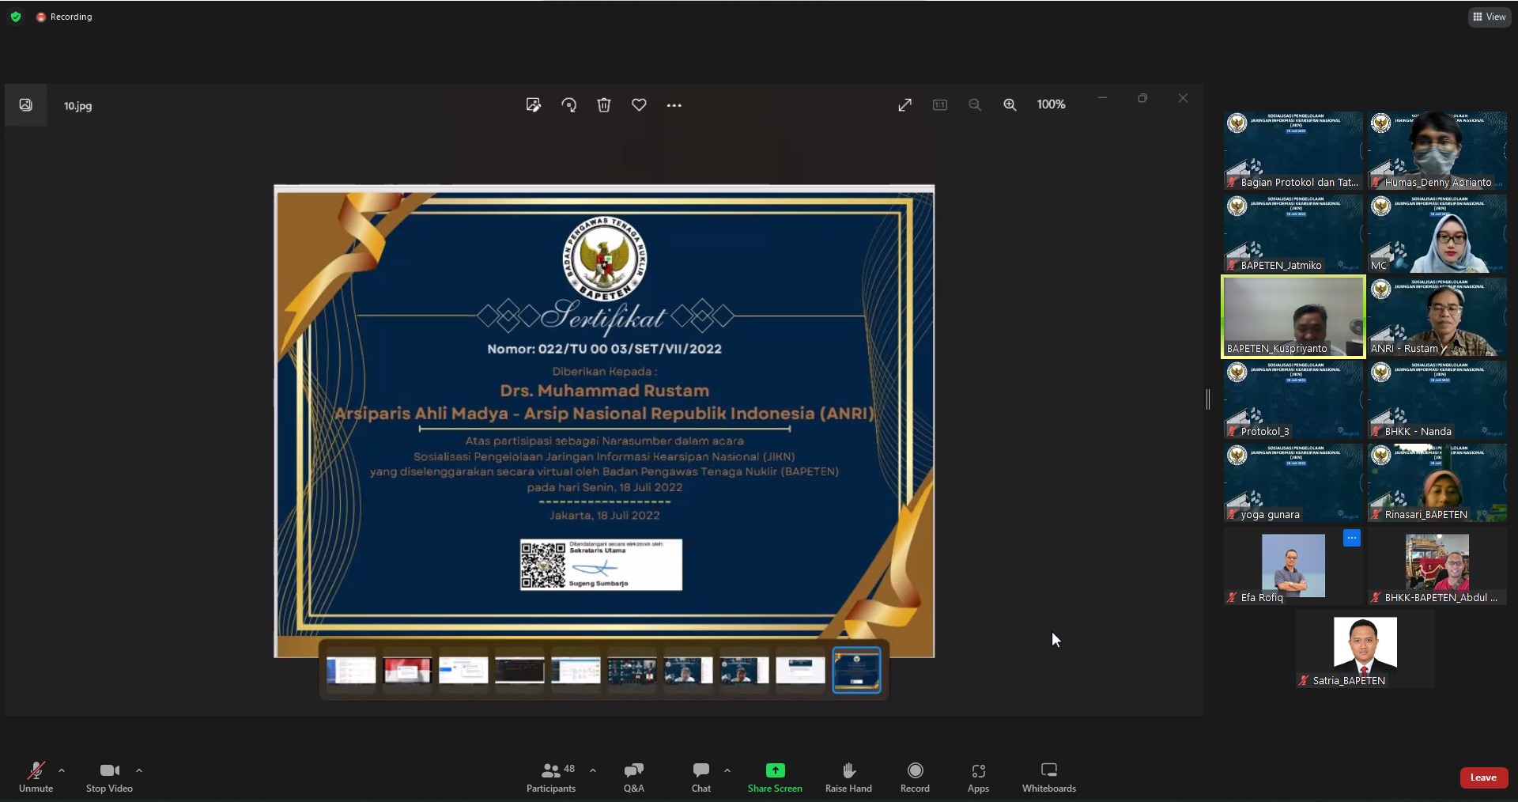Viewport: 1518px width, 802px height.
Task: Select the ninth white filmstrip thumbnail
Action: click(x=800, y=670)
